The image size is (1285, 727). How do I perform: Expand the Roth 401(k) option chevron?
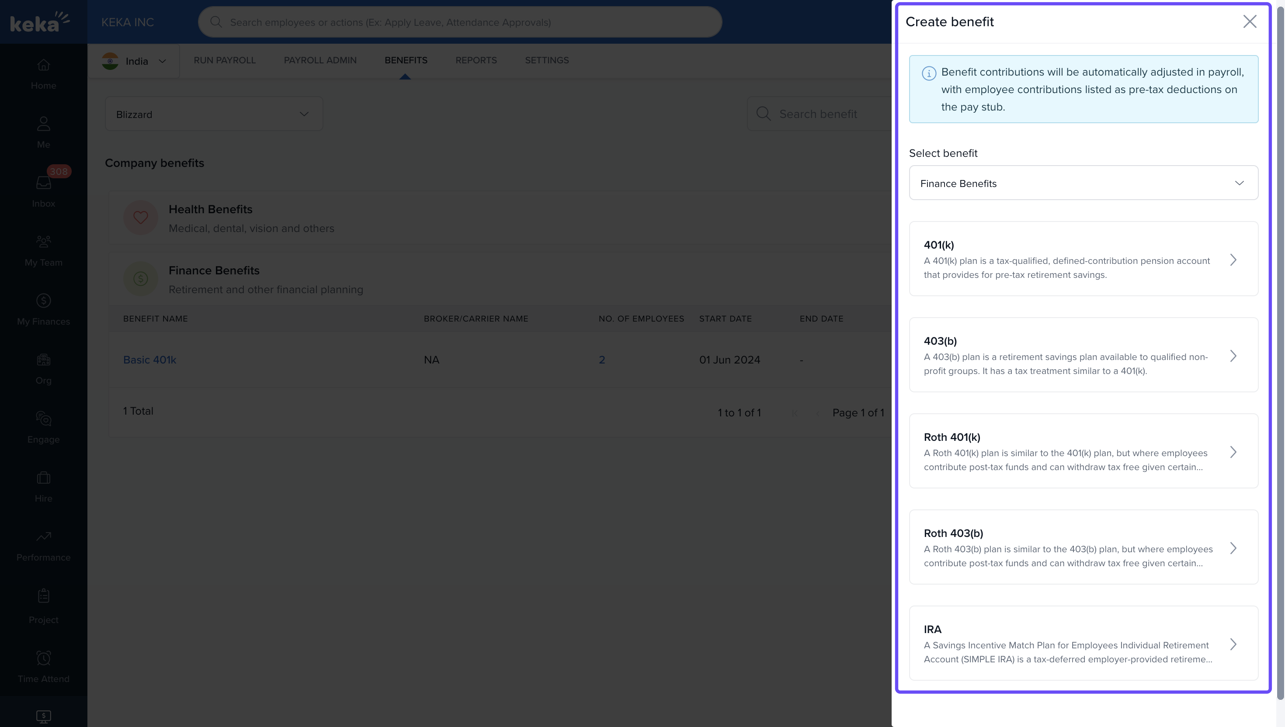pos(1233,452)
